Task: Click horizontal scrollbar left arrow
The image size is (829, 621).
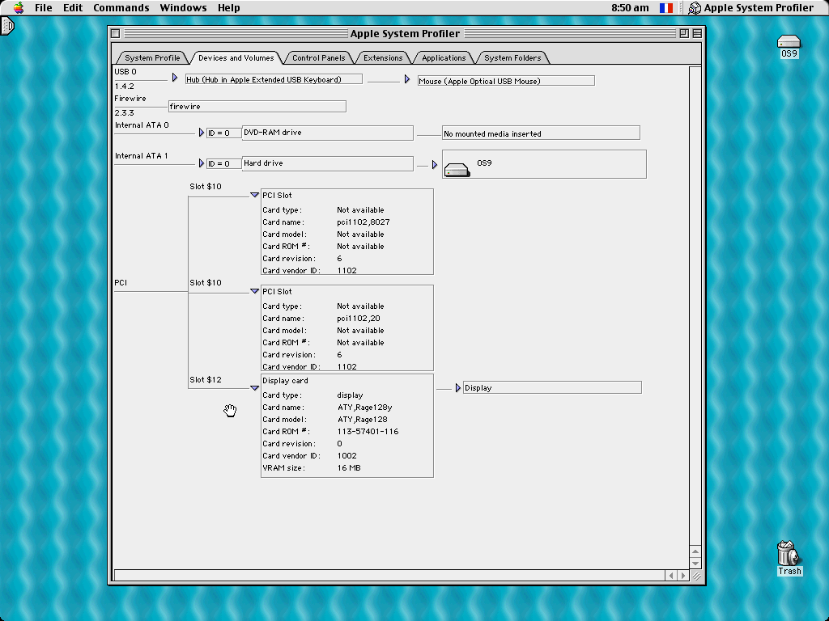Action: 671,576
